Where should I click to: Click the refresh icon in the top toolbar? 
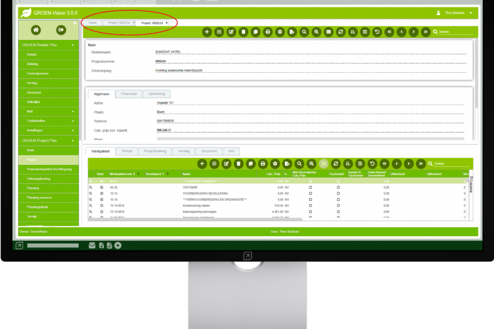(x=340, y=32)
